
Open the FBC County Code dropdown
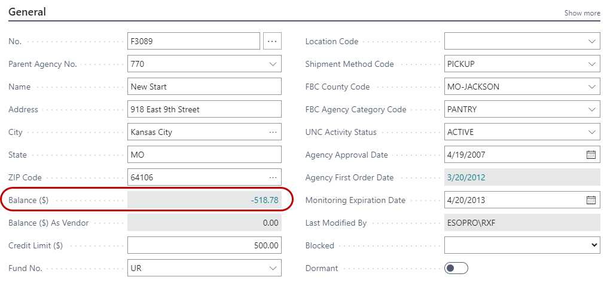coord(591,87)
